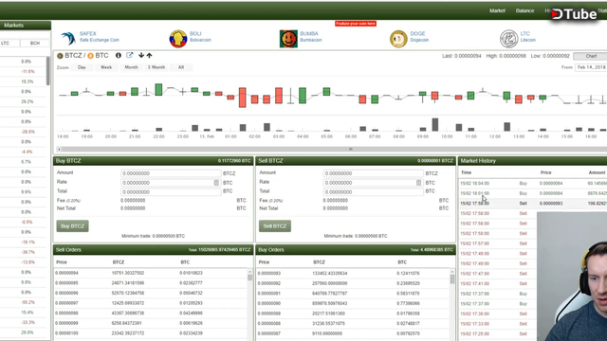
Task: Click the Sell BTCZ balance 0.00000001 BTCZ
Action: 435,161
